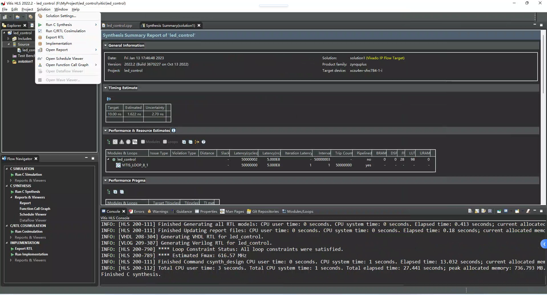Toggle the Loops checkbox
Screen dimensions: 547x295
pyautogui.click(x=165, y=142)
